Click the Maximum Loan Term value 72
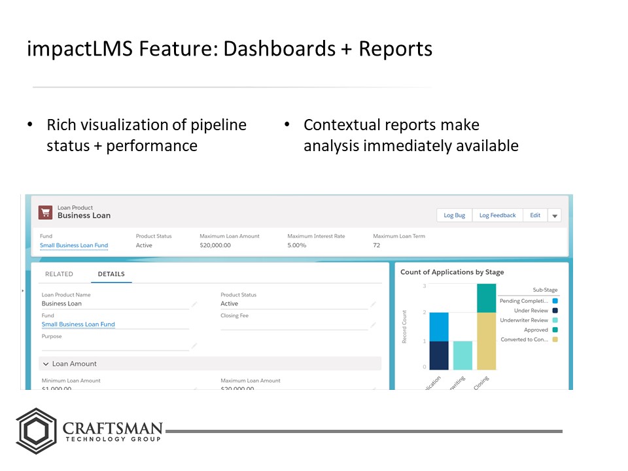Screen dimensions: 628x471 pyautogui.click(x=377, y=245)
